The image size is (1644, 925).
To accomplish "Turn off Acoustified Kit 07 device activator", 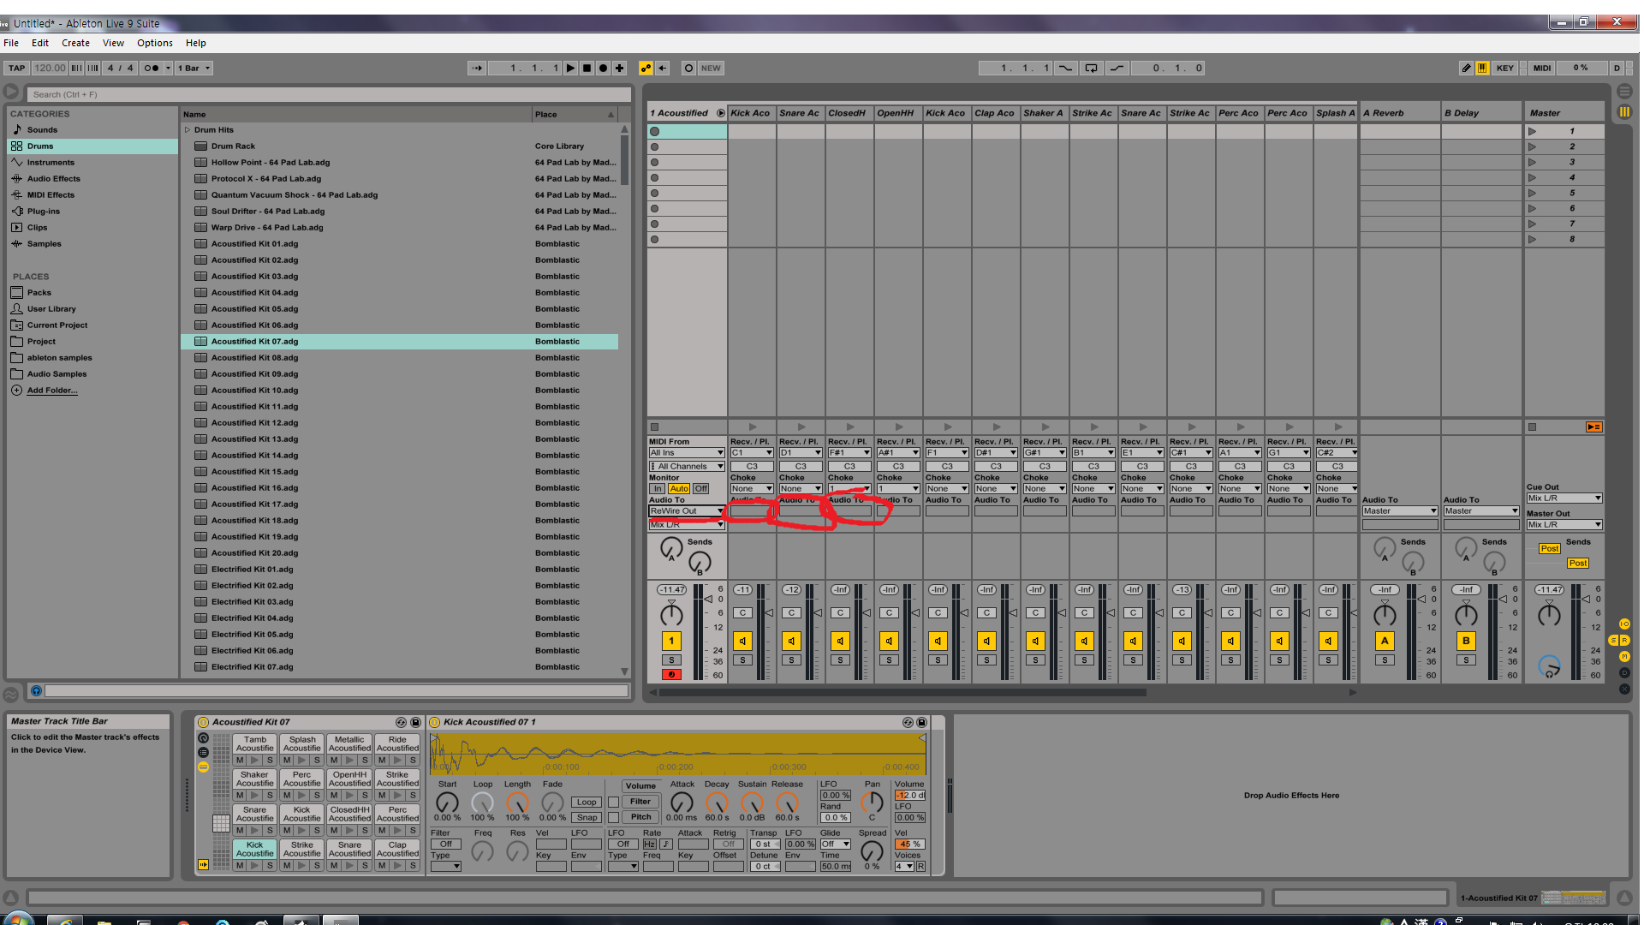I will tap(203, 722).
